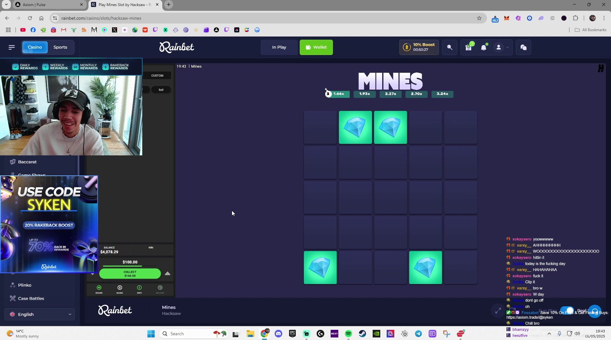This screenshot has width=611, height=340.
Task: Click the 3.24x multiplier step
Action: click(442, 94)
